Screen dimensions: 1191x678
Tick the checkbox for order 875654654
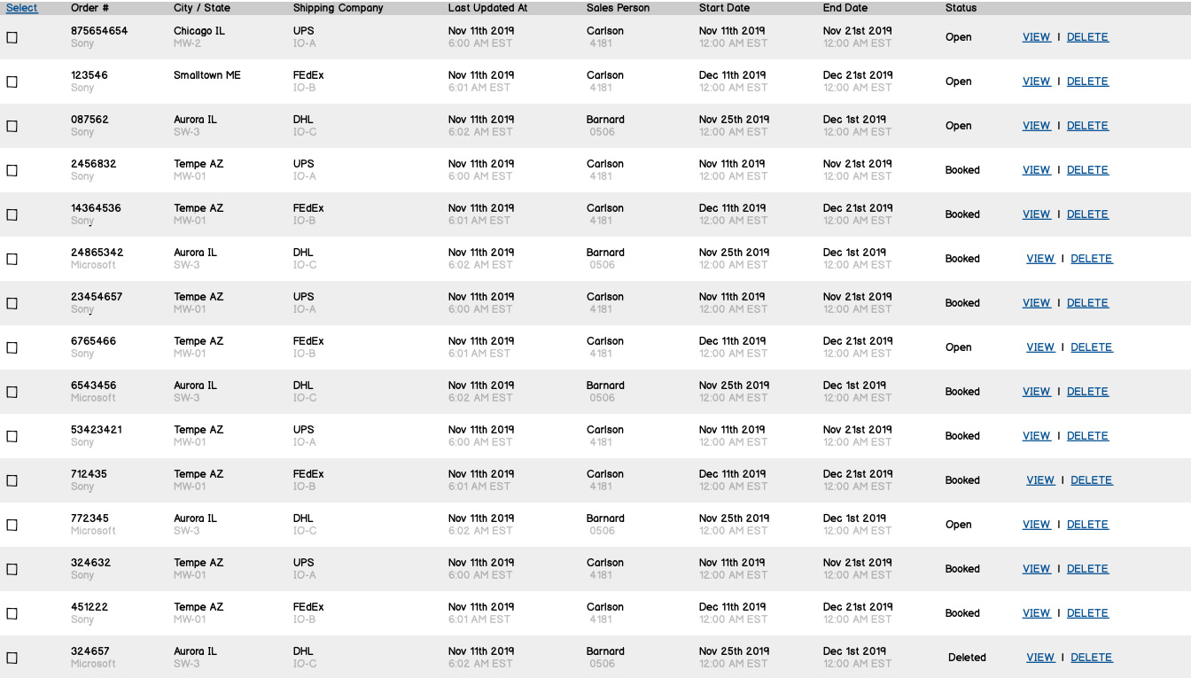click(12, 37)
